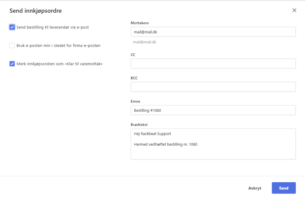Viewport: 305px width, 199px height.
Task: Focus the CC input field
Action: coord(213,63)
